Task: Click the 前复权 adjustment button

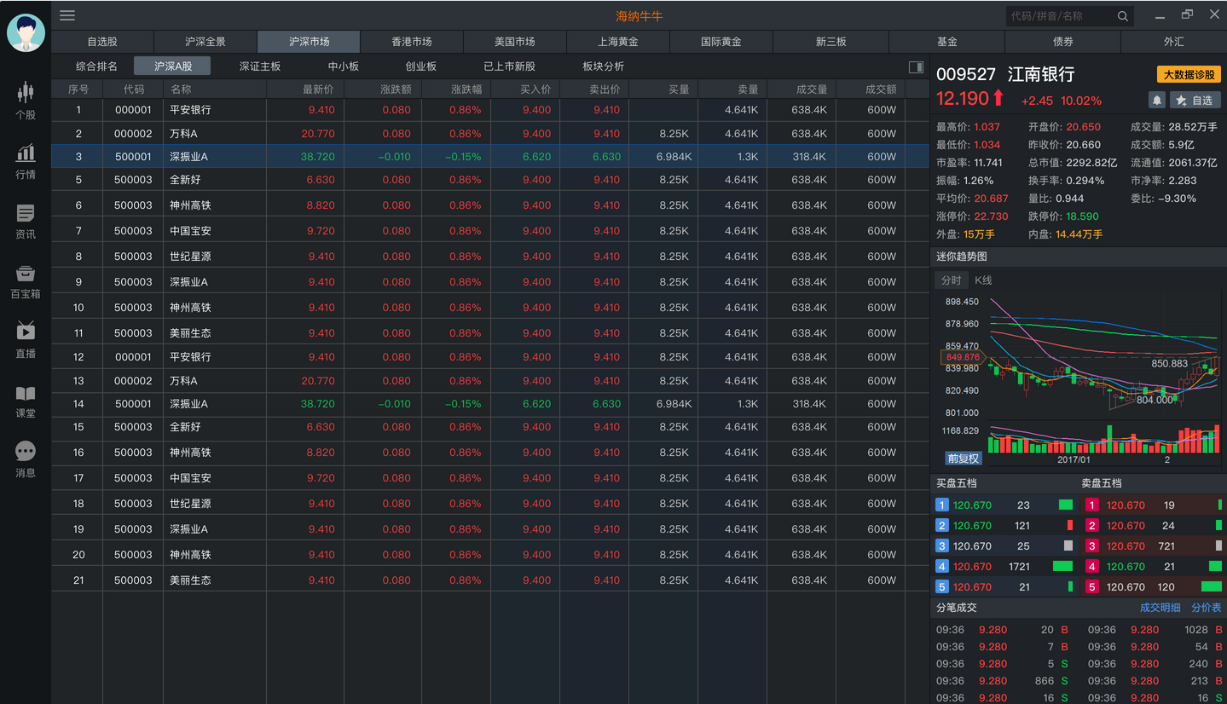Action: pyautogui.click(x=964, y=459)
